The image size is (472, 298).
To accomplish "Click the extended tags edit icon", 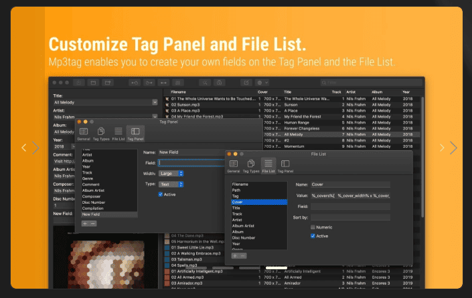I will [x=246, y=83].
